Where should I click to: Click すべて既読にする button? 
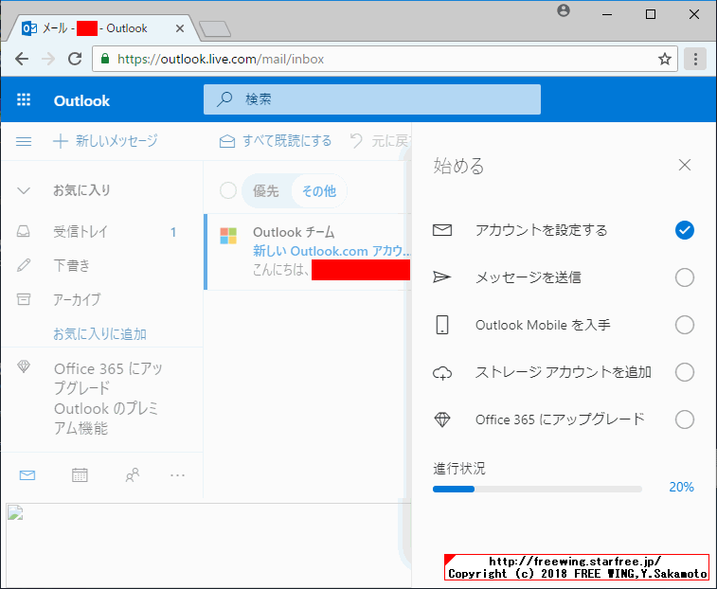point(276,141)
